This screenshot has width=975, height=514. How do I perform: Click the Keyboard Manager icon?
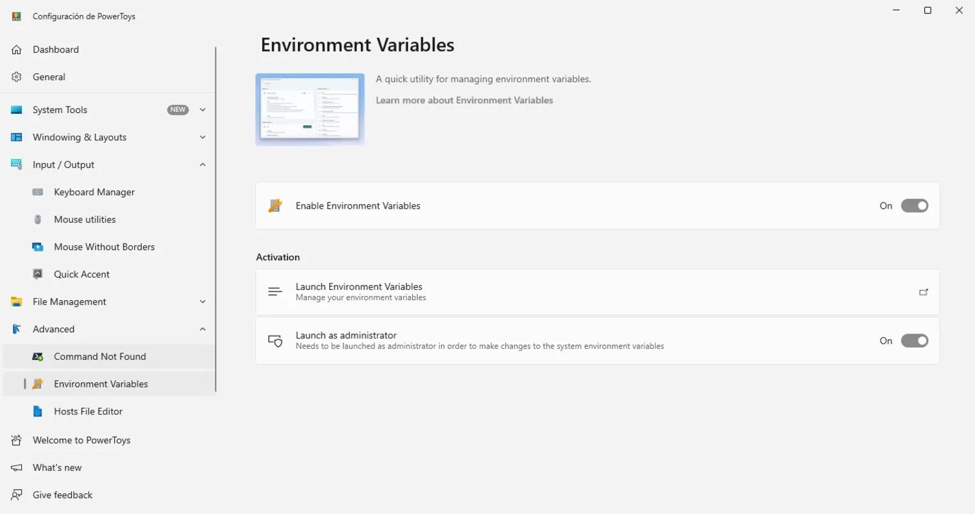pos(38,192)
